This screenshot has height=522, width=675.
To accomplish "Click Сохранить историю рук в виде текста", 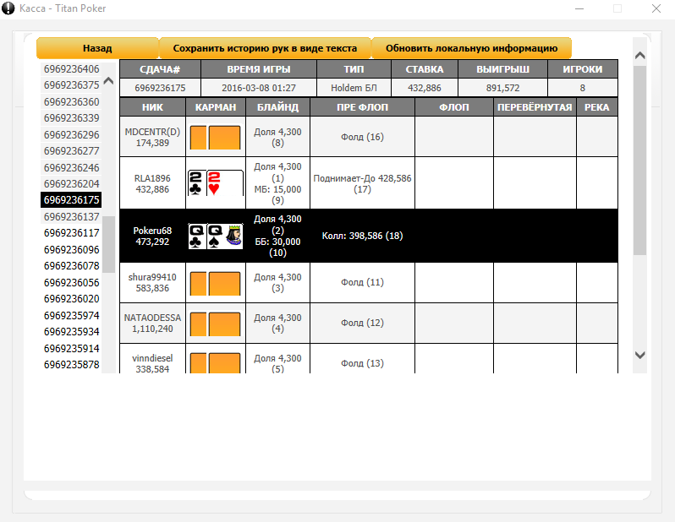I will tap(265, 48).
